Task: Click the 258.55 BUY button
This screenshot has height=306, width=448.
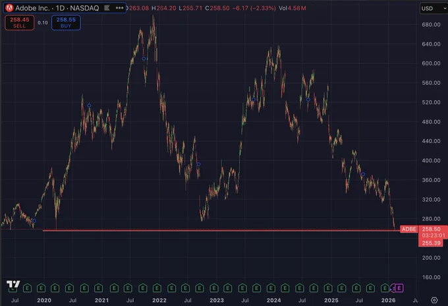Action: tap(66, 22)
